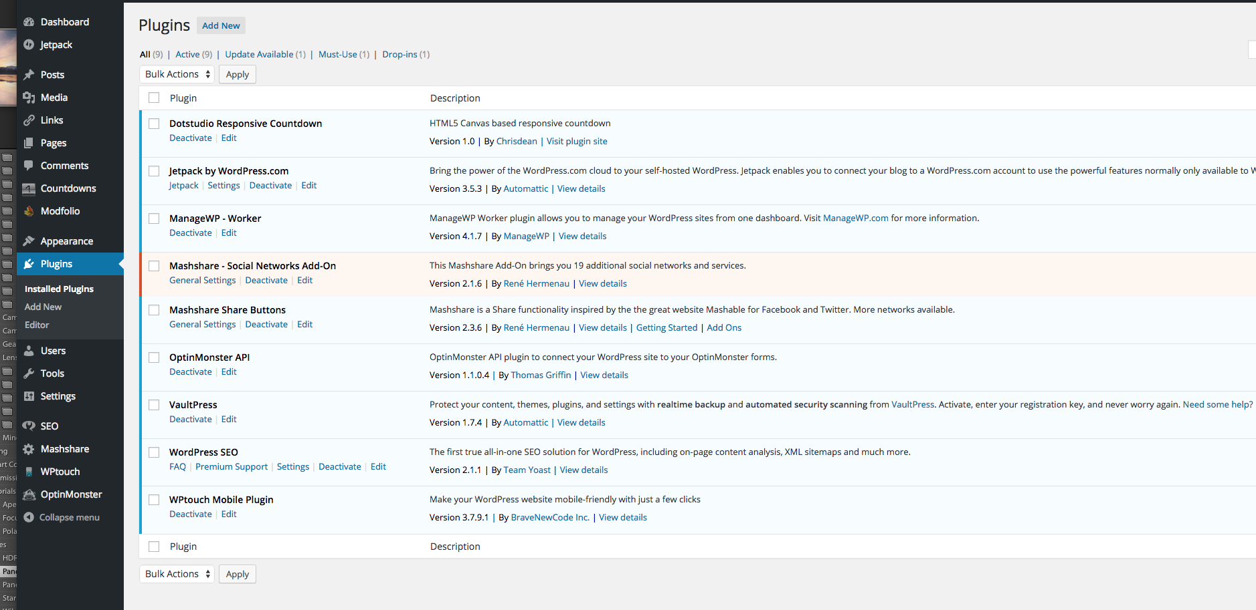Click the Users icon in sidebar
Screen dimensions: 1256x610
[29, 351]
